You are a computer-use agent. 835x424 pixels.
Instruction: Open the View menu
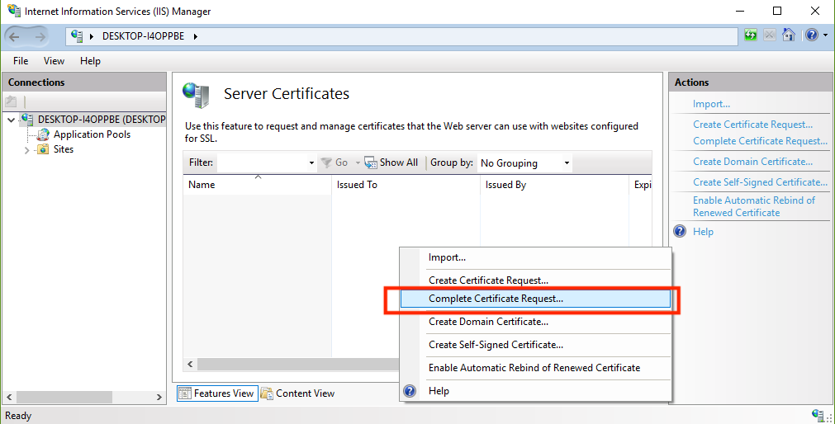tap(54, 61)
